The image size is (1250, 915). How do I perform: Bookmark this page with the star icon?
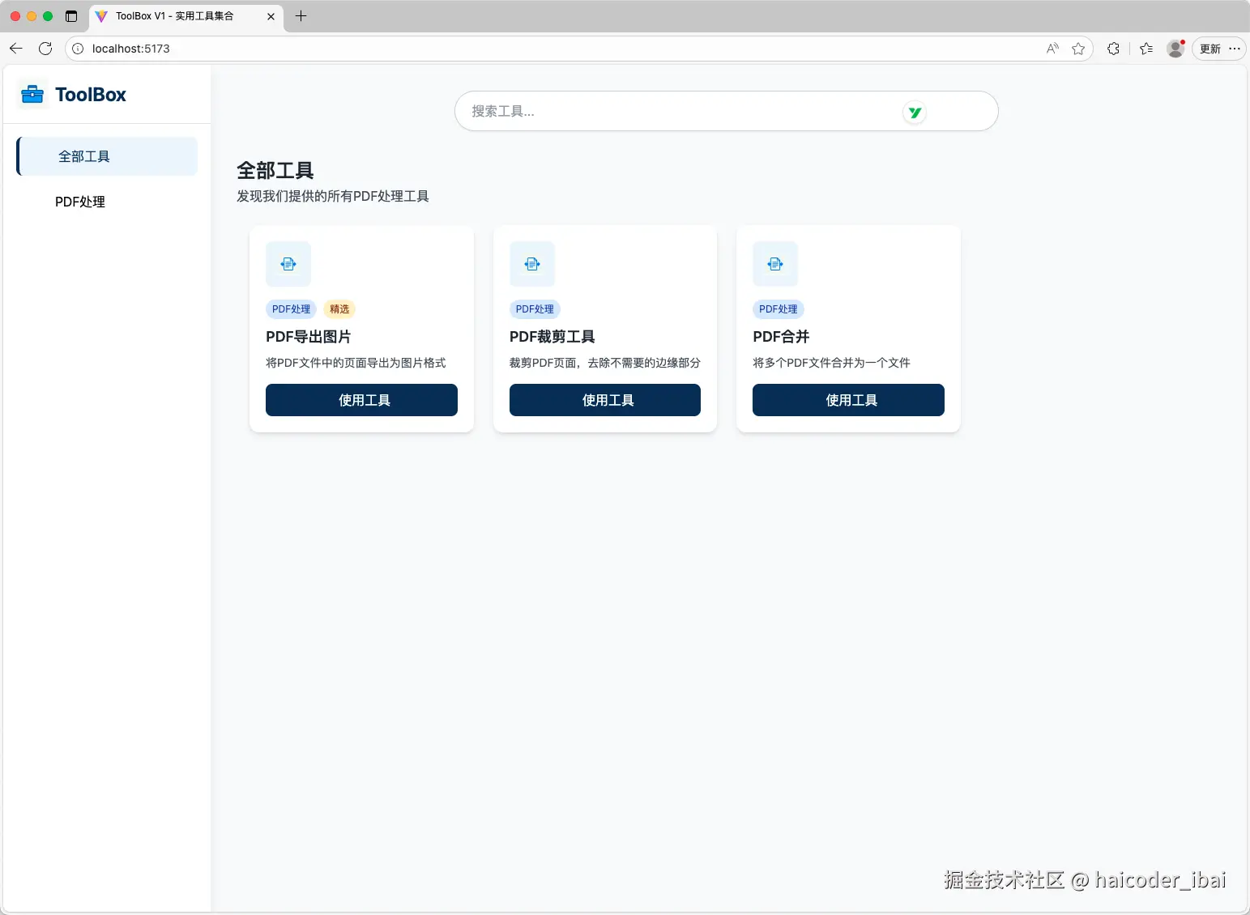point(1078,49)
